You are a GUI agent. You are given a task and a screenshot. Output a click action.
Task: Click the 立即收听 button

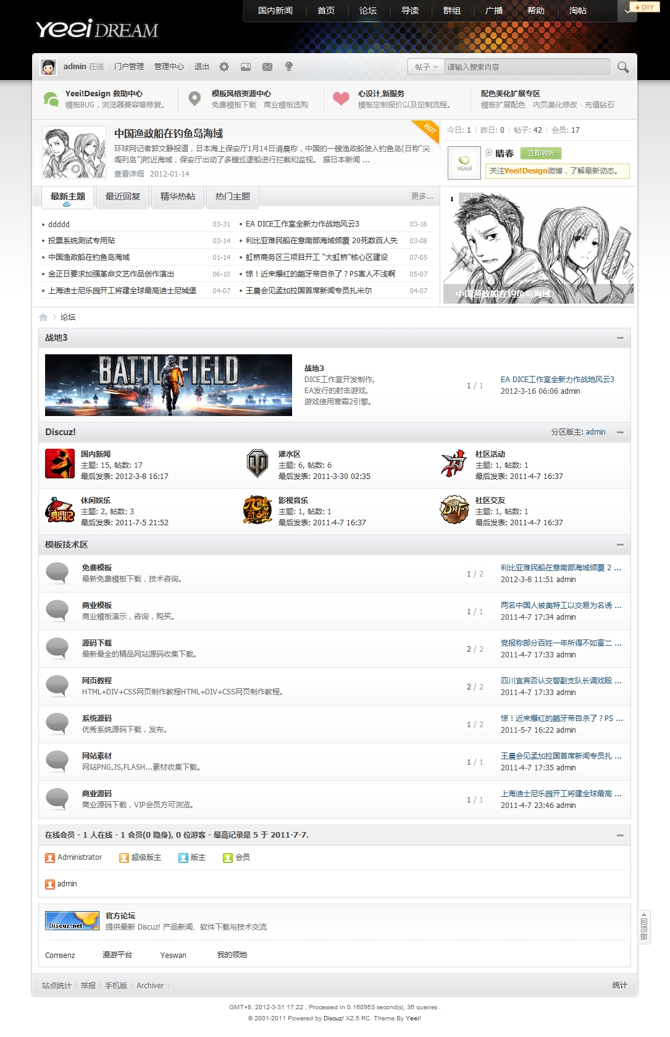click(541, 154)
